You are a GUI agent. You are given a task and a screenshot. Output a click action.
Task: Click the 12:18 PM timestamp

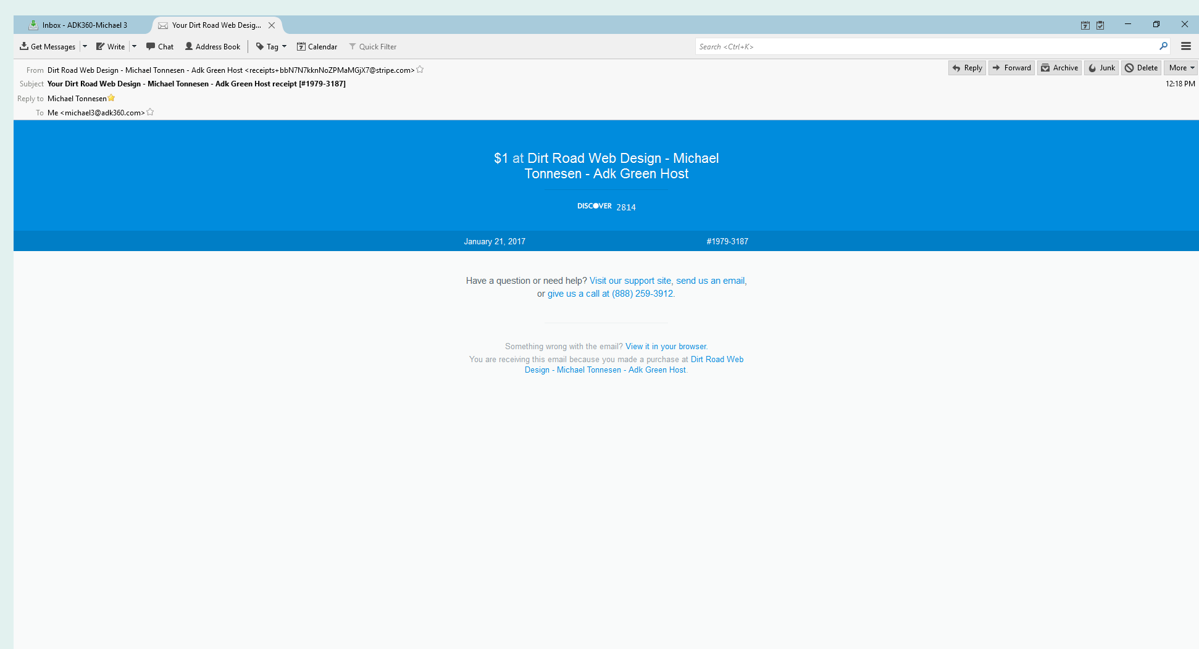(x=1180, y=84)
